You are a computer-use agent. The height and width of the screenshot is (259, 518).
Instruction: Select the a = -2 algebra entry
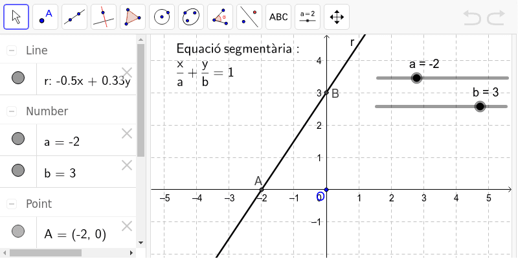click(62, 142)
